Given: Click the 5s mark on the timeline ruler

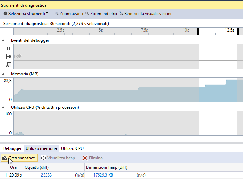Looking at the screenshot, I should pos(101,30).
